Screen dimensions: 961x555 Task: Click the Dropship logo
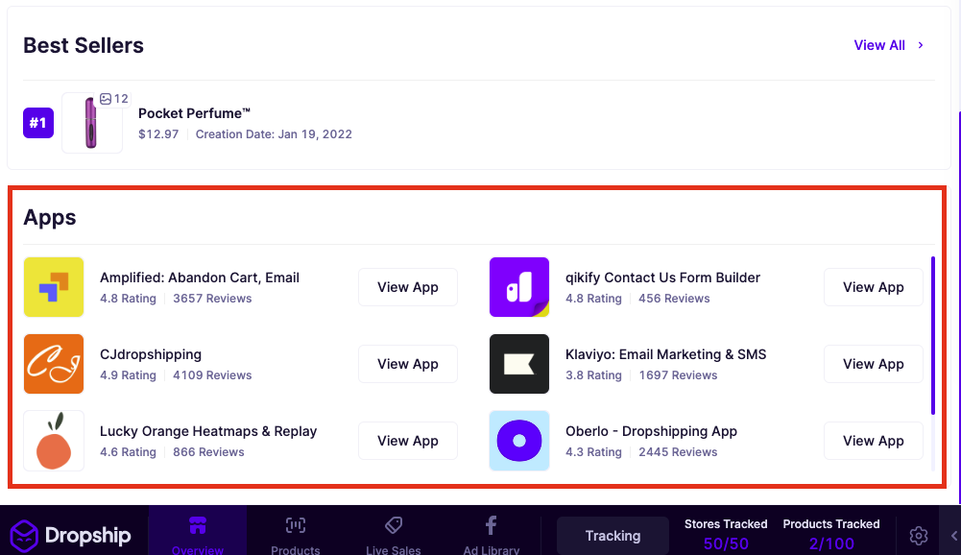(x=70, y=536)
